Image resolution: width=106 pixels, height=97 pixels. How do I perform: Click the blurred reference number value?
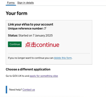point(48,28)
